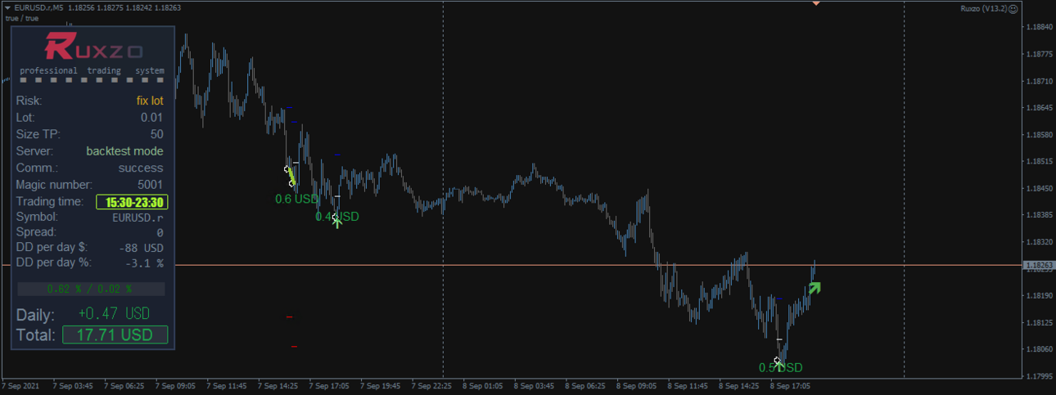Image resolution: width=1056 pixels, height=395 pixels.
Task: Click the Total 17.71 USD box
Action: [115, 334]
